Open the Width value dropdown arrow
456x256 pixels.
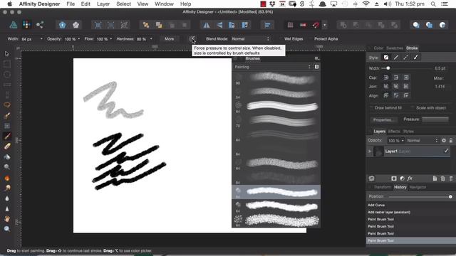41,39
